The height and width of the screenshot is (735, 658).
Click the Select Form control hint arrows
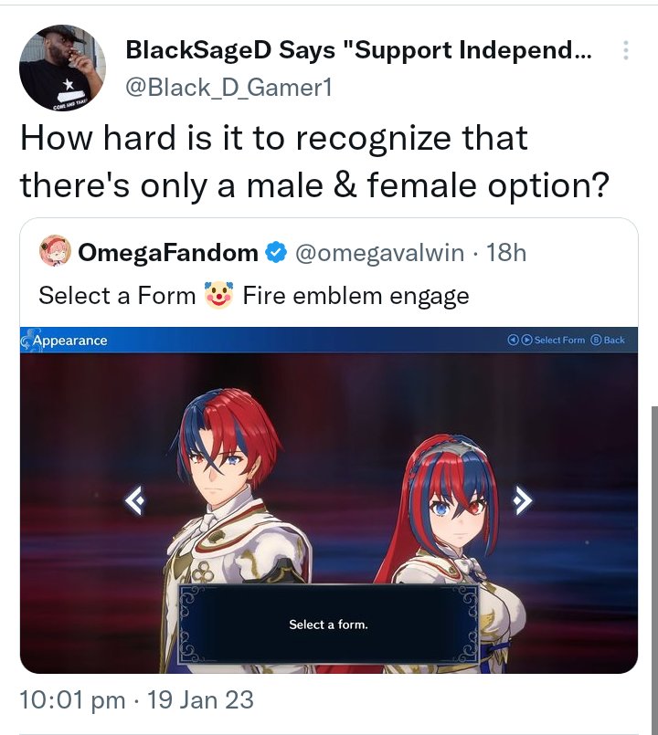coord(520,340)
